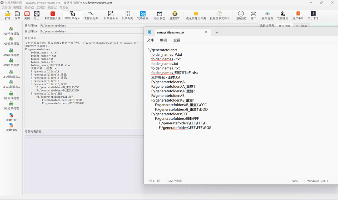Click F:/generatefolders\B_重复1\CCC in Notepad
338x200 pixels.
(x=181, y=105)
